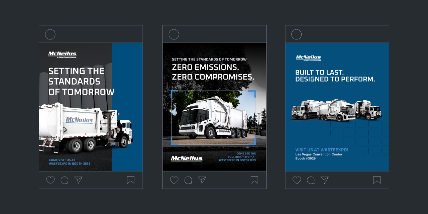Save the "Built to Last" post

(377, 180)
